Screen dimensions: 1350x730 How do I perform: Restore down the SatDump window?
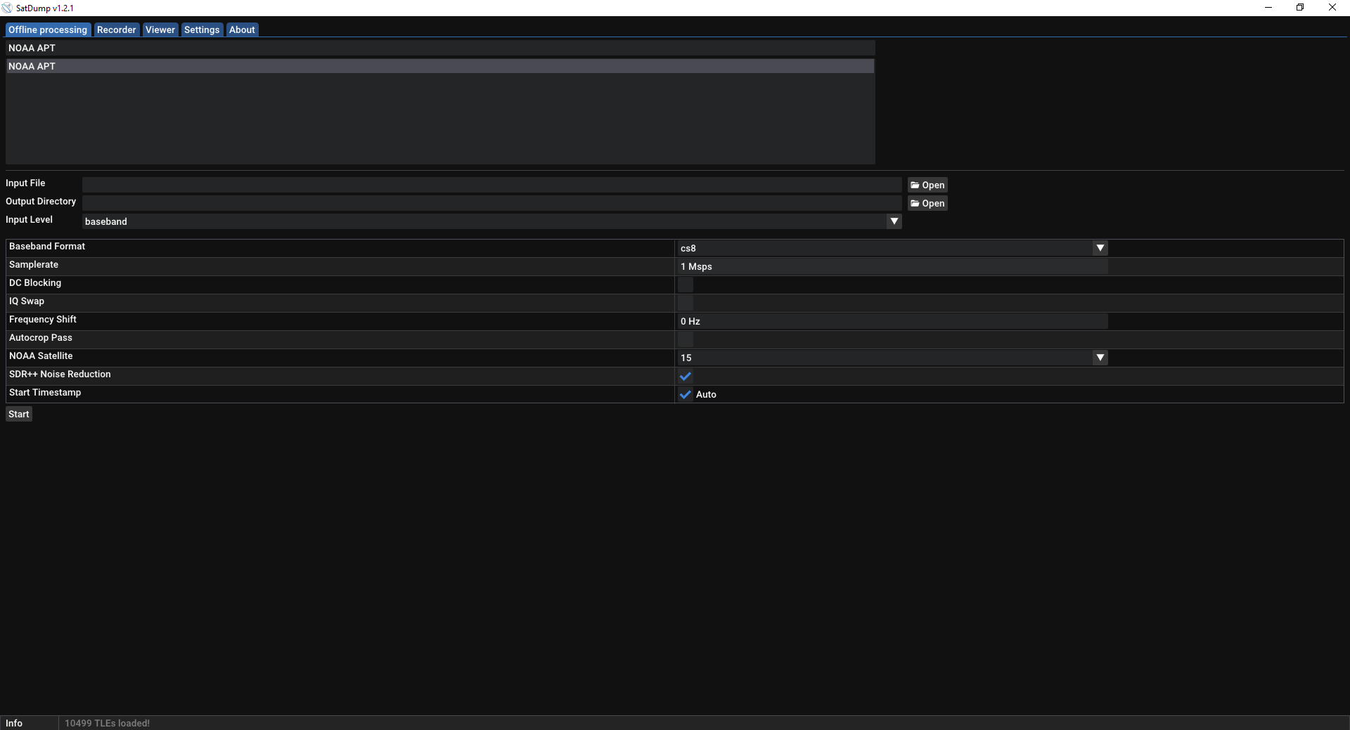[1300, 8]
